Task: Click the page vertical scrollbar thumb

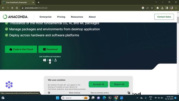Action: click(178, 20)
